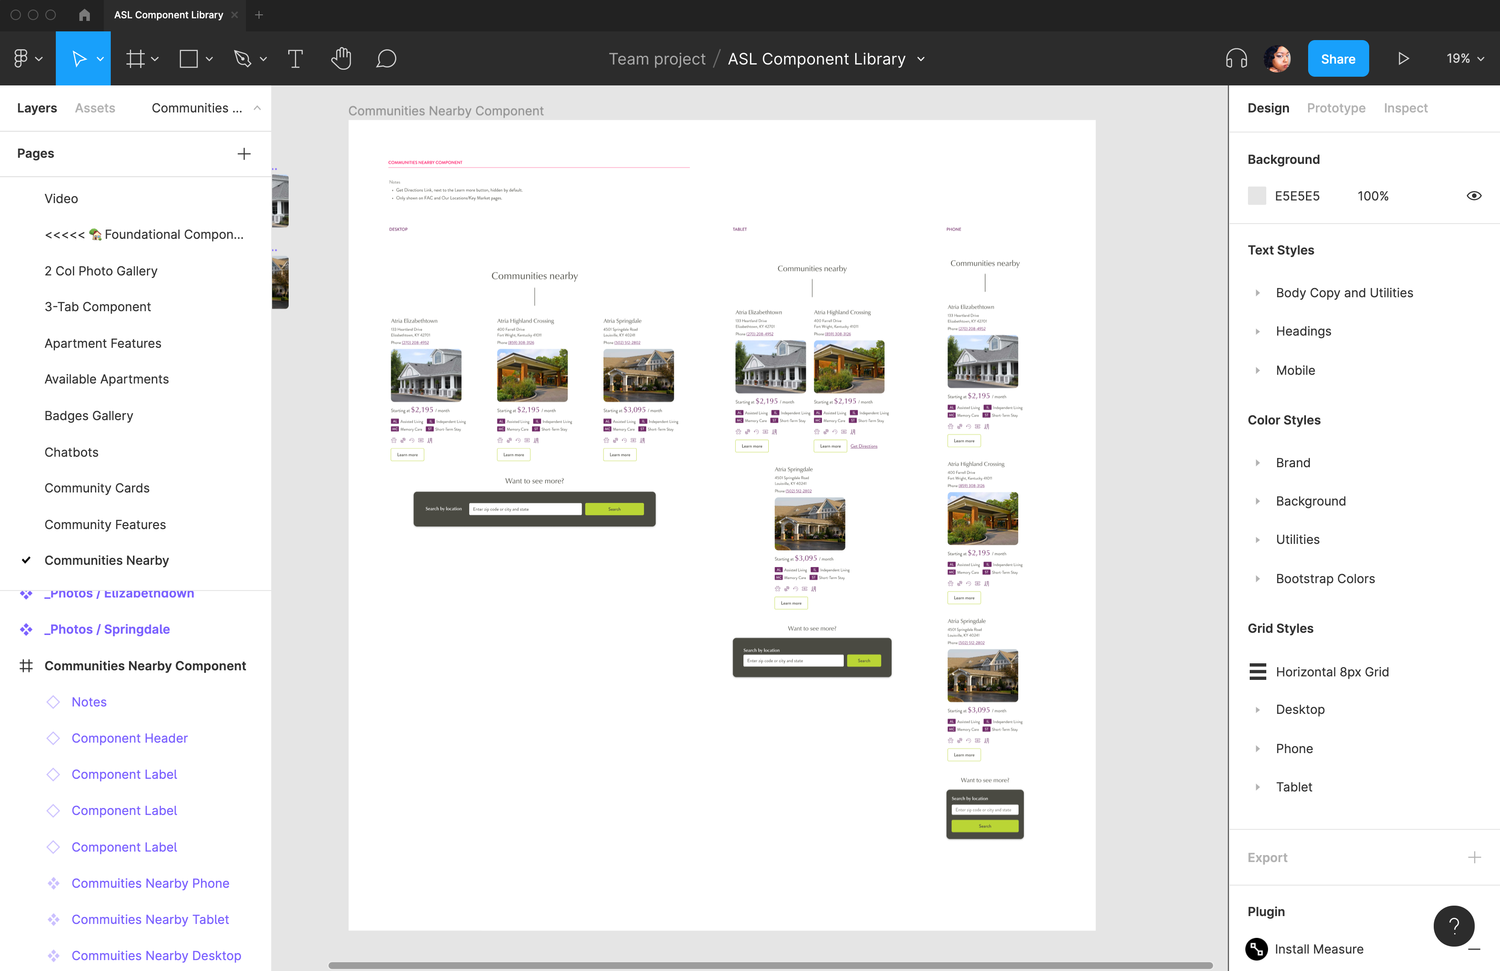Expand Body Copy and Utilities text styles
This screenshot has width=1500, height=971.
pyautogui.click(x=1258, y=293)
